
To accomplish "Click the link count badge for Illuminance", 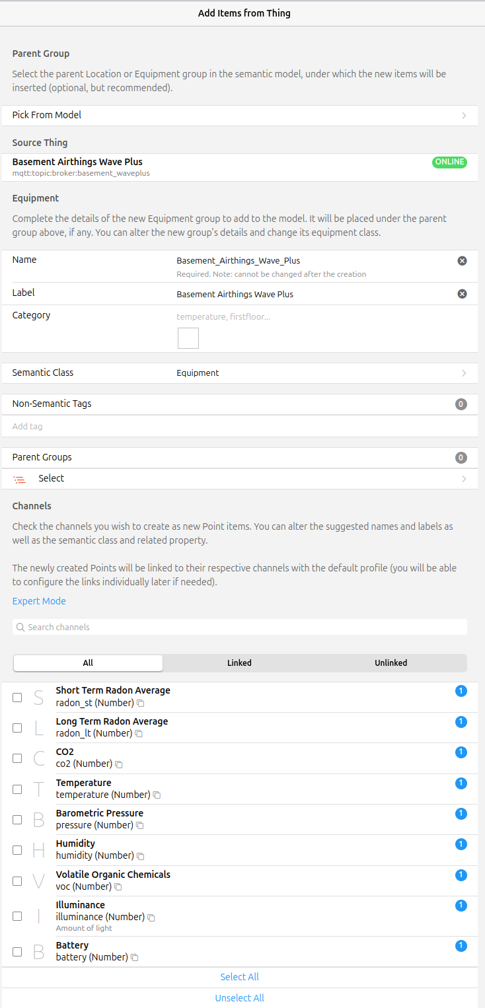I will [x=461, y=906].
